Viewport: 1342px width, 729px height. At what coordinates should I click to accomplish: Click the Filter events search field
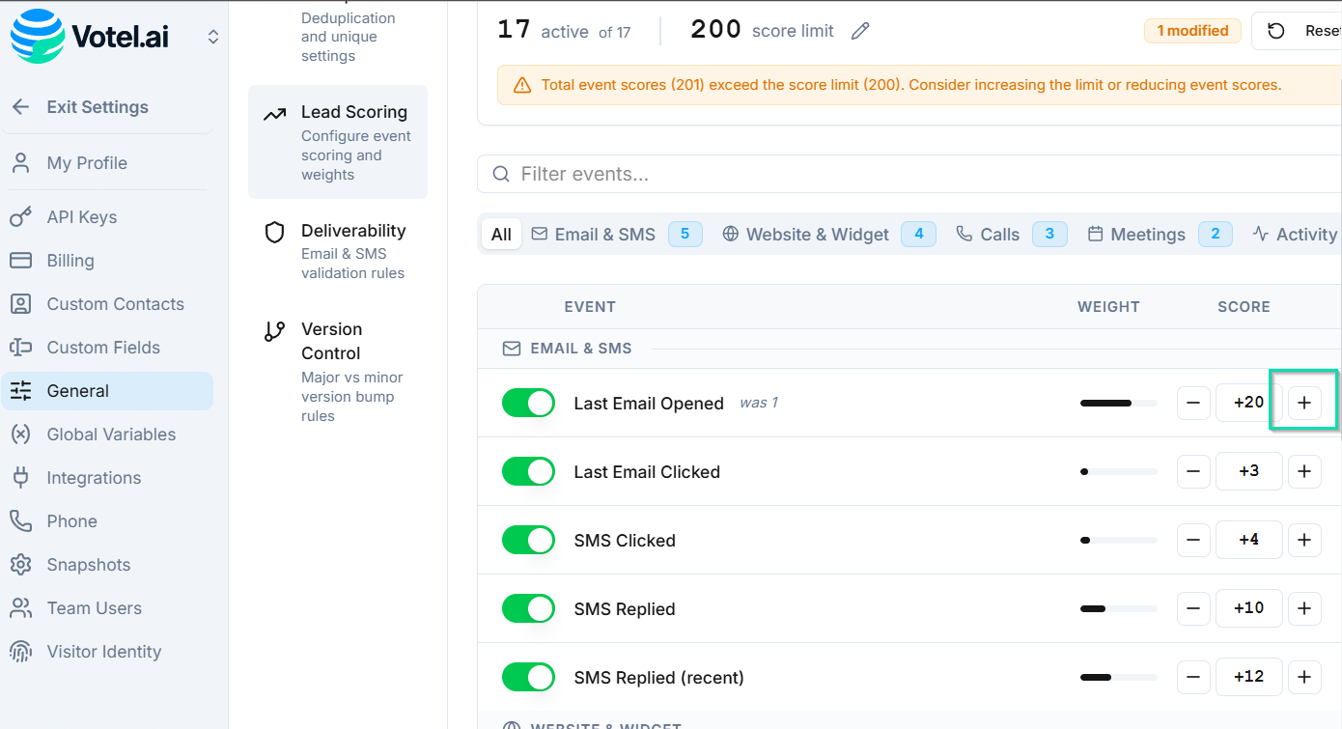point(908,174)
